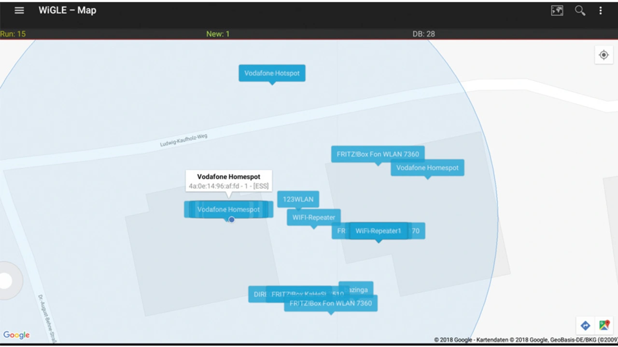Image resolution: width=618 pixels, height=347 pixels.
Task: Tap the Vodafone Homespot info window
Action: tap(228, 181)
